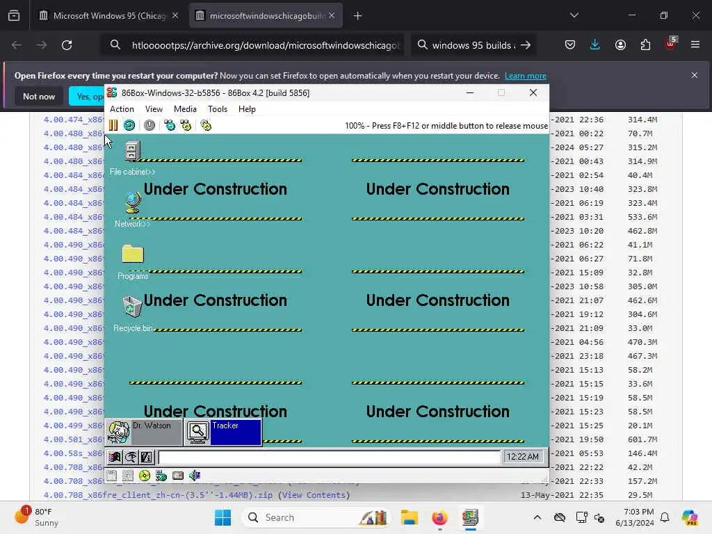Click the eye Find button on Chicago taskbar
Viewport: 712px width, 534px height.
(131, 457)
